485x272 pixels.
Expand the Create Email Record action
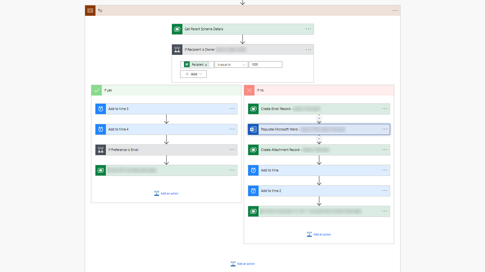coord(319,109)
